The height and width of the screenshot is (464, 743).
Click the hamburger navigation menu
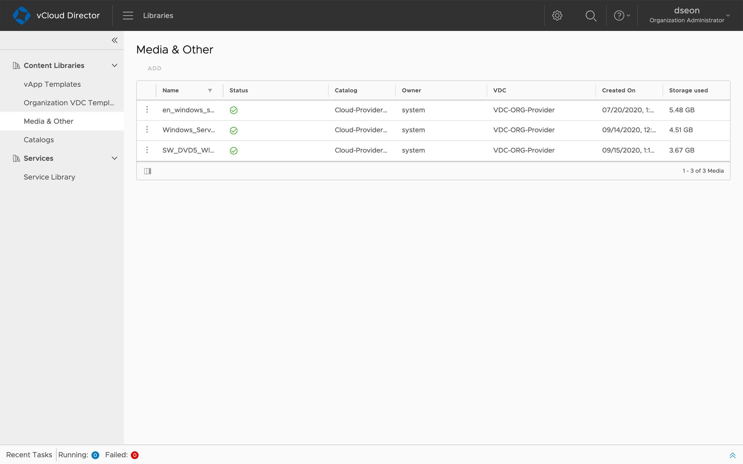pos(128,15)
